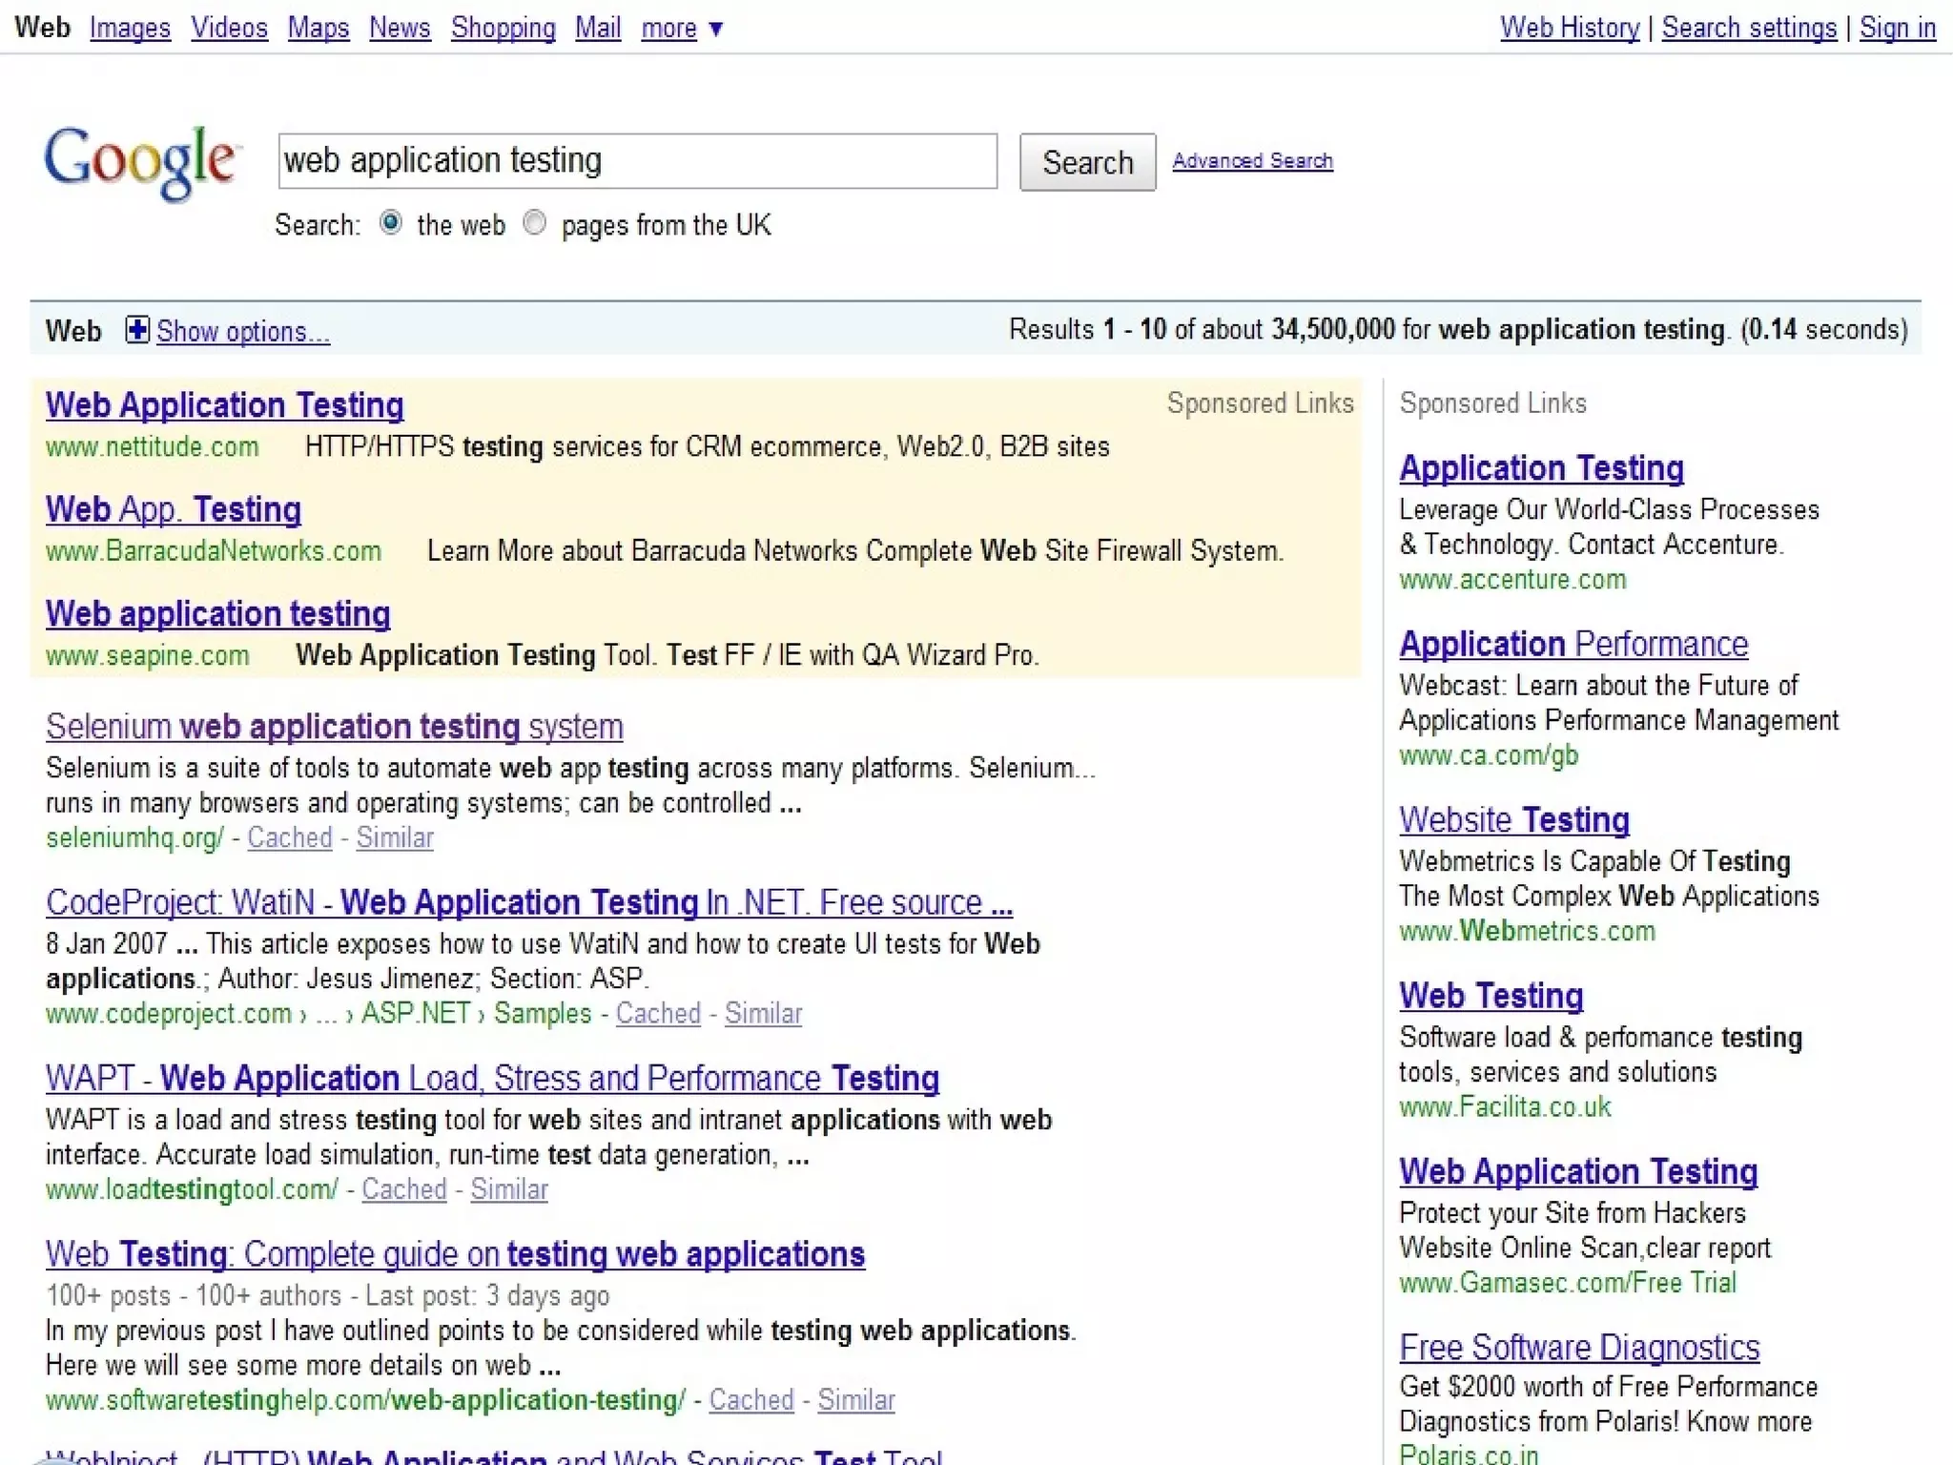Image resolution: width=1953 pixels, height=1465 pixels.
Task: Focus the search query input field
Action: (x=637, y=161)
